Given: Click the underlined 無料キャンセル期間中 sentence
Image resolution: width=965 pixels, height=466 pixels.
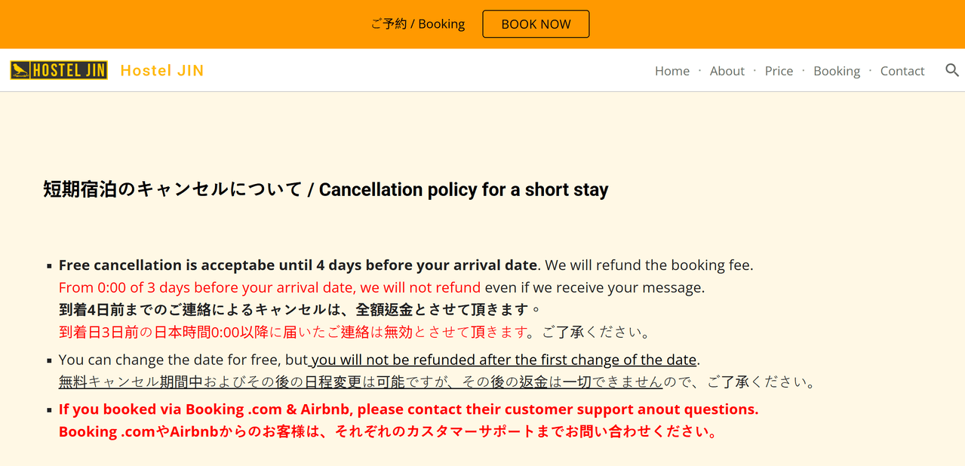Looking at the screenshot, I should point(361,382).
